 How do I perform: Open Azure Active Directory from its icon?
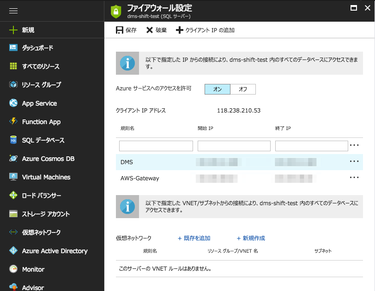pyautogui.click(x=12, y=251)
